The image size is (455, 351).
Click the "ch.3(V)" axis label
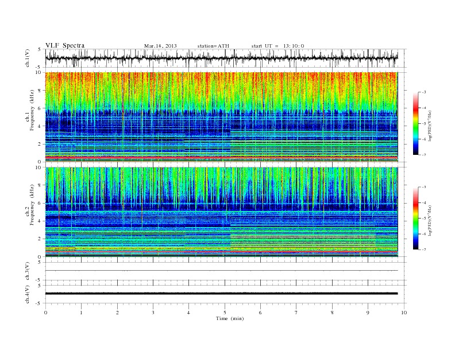[28, 271]
